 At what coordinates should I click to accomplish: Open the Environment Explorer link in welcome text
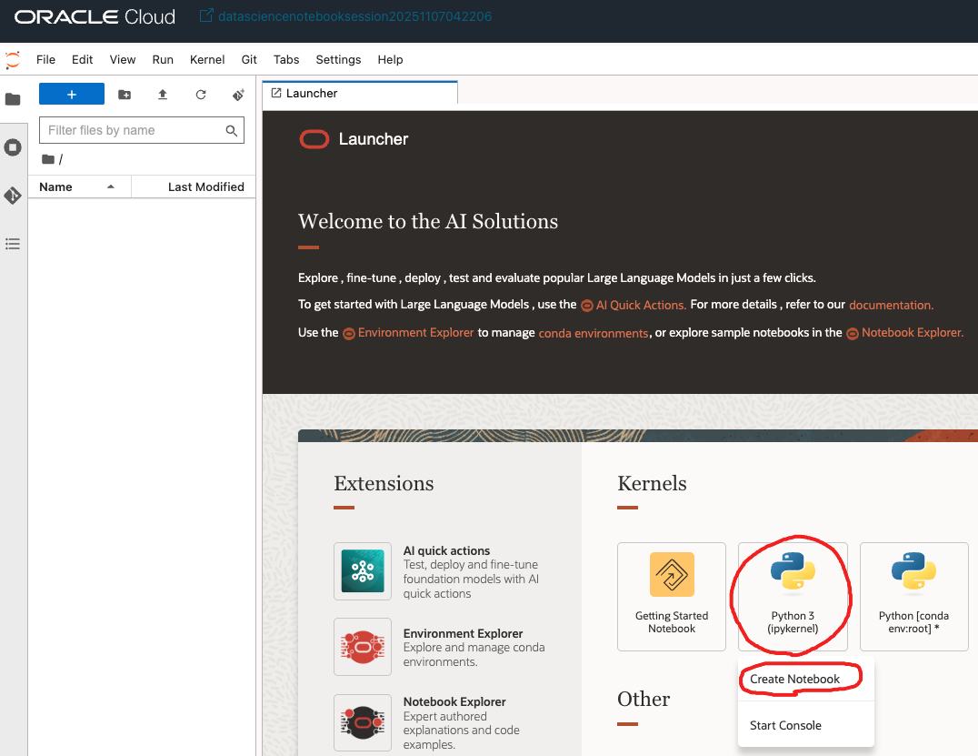tap(408, 333)
